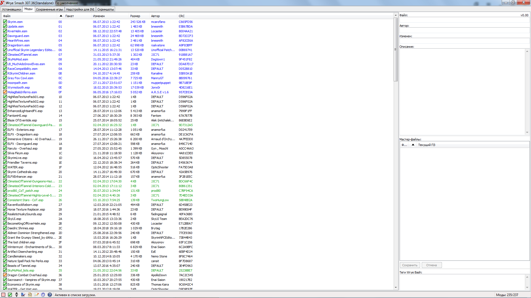
Task: Click the BashMon picture icon in status bar
Action: click(x=23, y=295)
